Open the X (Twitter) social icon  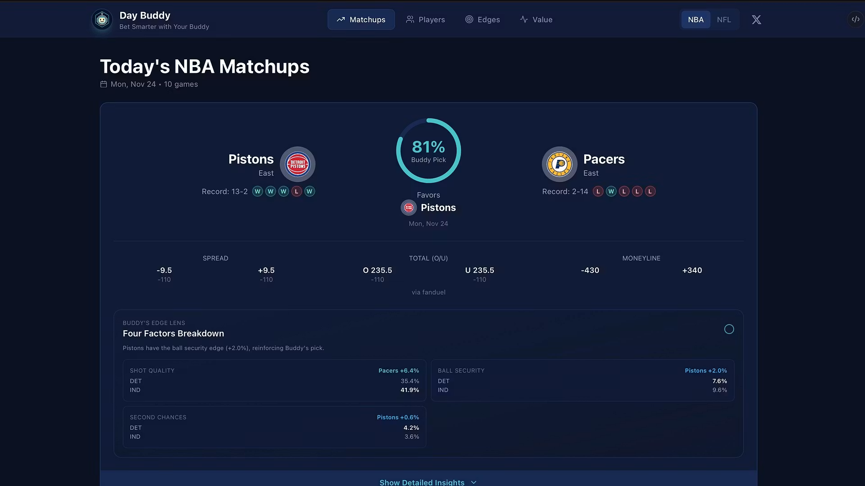[x=756, y=20]
